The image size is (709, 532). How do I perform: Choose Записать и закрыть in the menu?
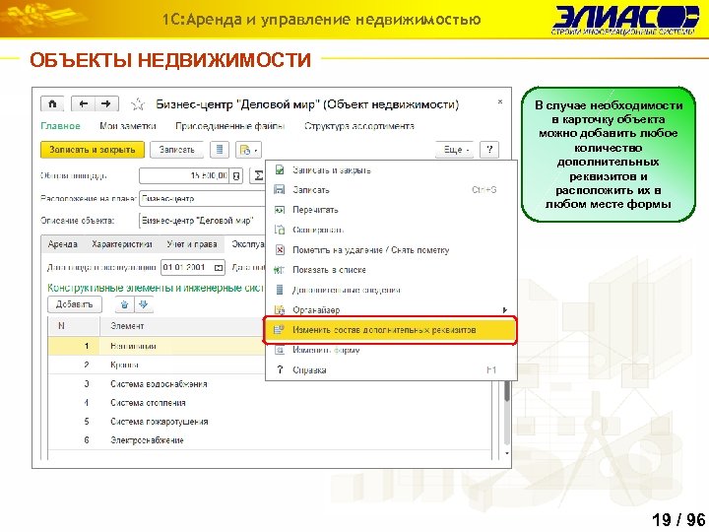point(391,170)
